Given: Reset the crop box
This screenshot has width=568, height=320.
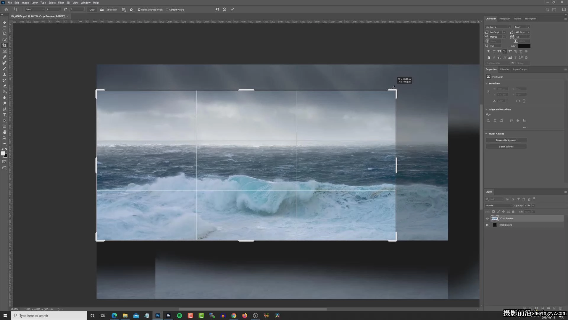Looking at the screenshot, I should pyautogui.click(x=217, y=9).
